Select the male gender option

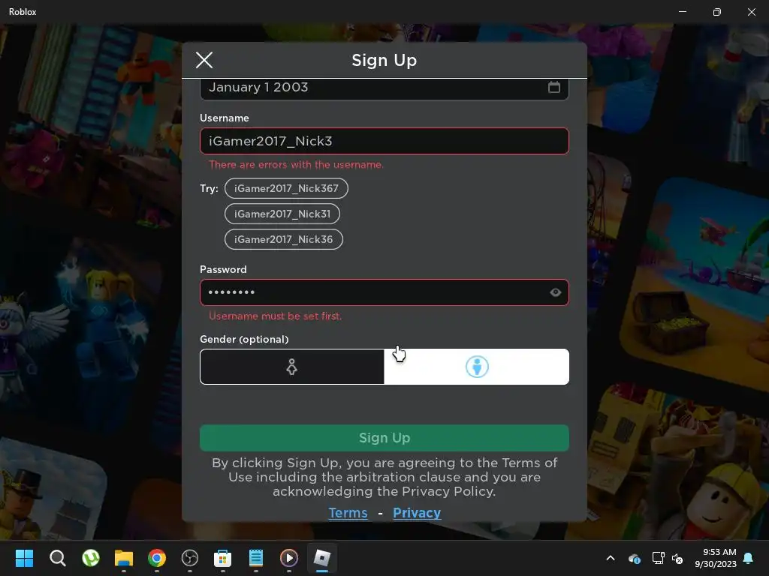(477, 367)
